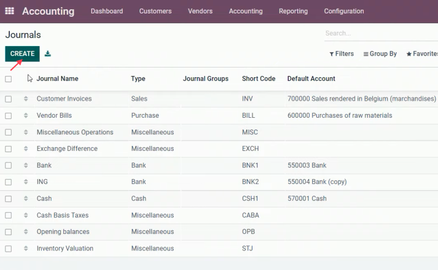Click the Search input field

(x=381, y=33)
